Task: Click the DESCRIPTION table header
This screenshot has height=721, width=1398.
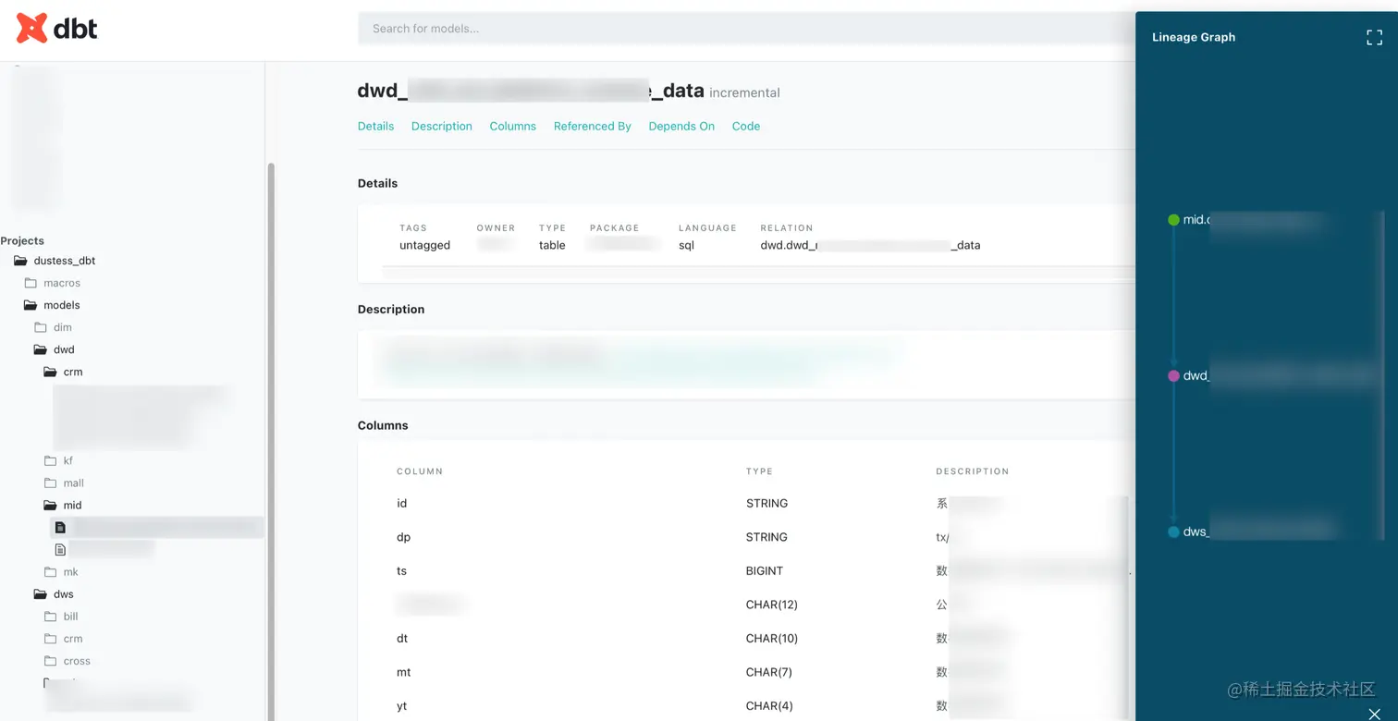Action: [x=973, y=471]
